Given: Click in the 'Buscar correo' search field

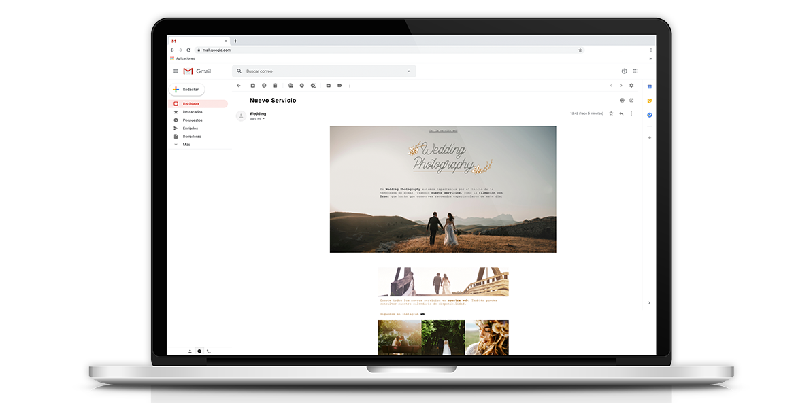Looking at the screenshot, I should pyautogui.click(x=320, y=71).
